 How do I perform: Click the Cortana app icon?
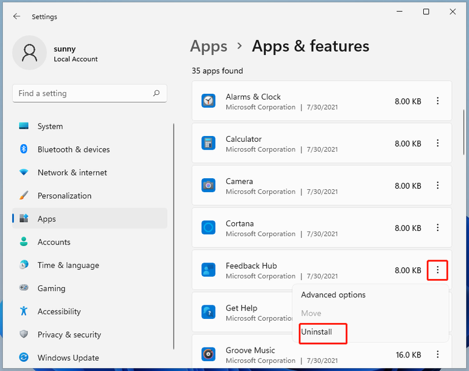point(208,227)
